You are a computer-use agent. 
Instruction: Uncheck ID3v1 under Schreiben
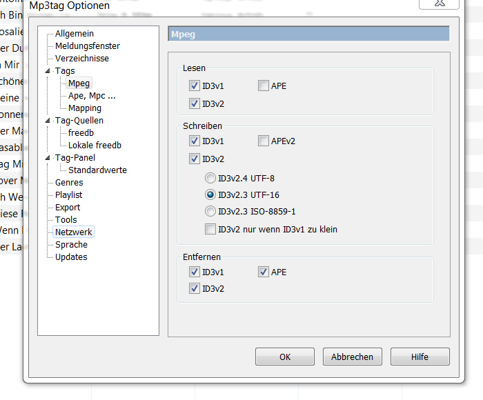(195, 141)
